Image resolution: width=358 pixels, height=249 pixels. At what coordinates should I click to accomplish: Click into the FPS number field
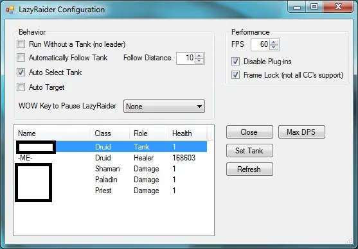260,45
